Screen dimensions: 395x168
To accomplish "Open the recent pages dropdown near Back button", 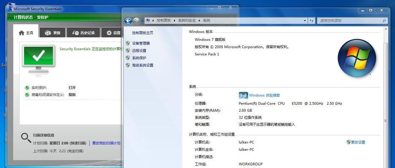I will 142,21.
